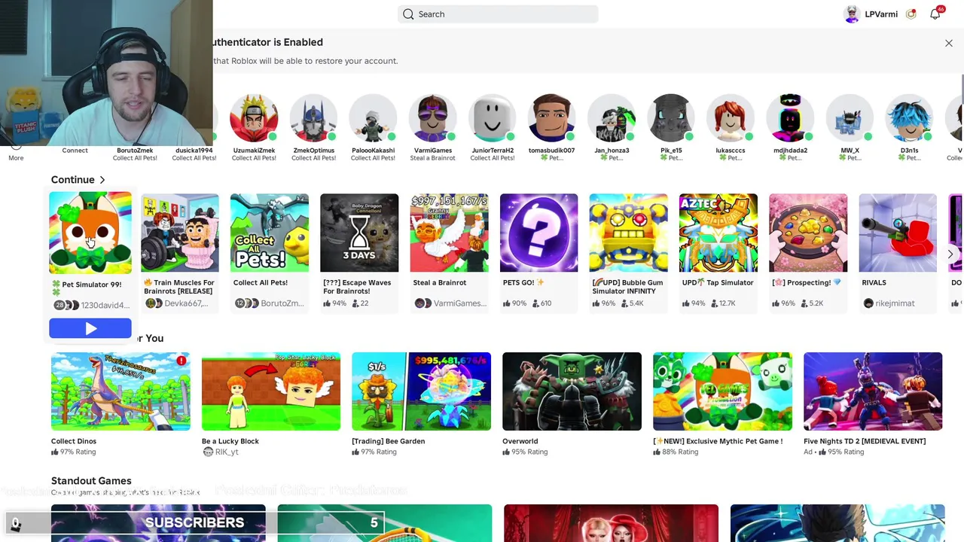Open Prospecting game thumbnail
The image size is (964, 542).
[808, 233]
